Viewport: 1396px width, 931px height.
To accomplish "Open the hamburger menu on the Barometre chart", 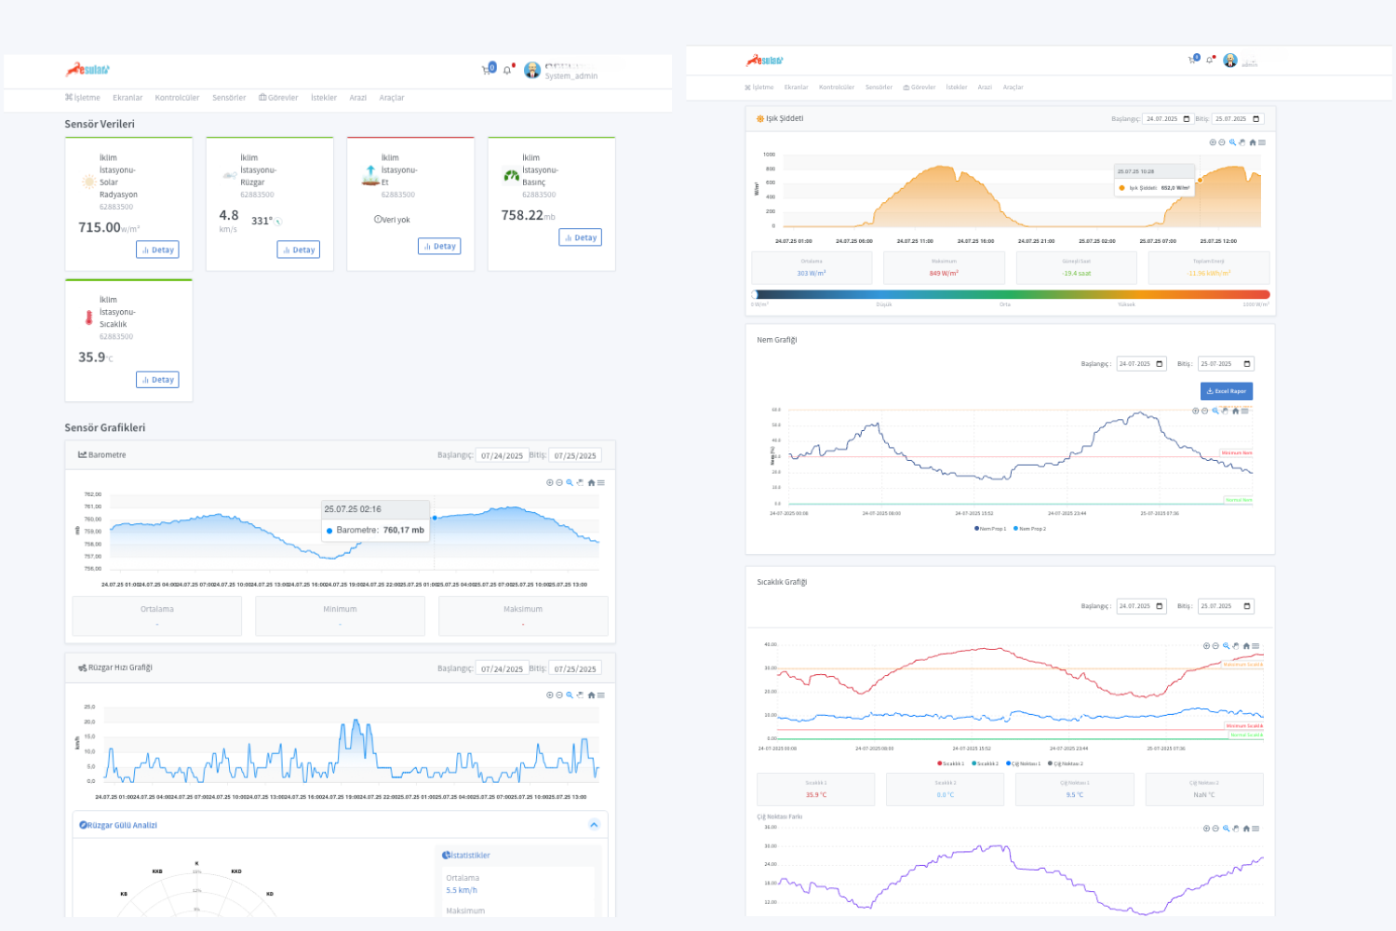I will point(600,482).
